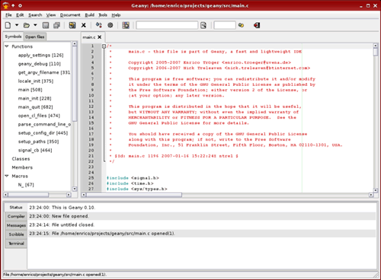Image resolution: width=381 pixels, height=280 pixels.
Task: Open the Build menu
Action: 89,15
